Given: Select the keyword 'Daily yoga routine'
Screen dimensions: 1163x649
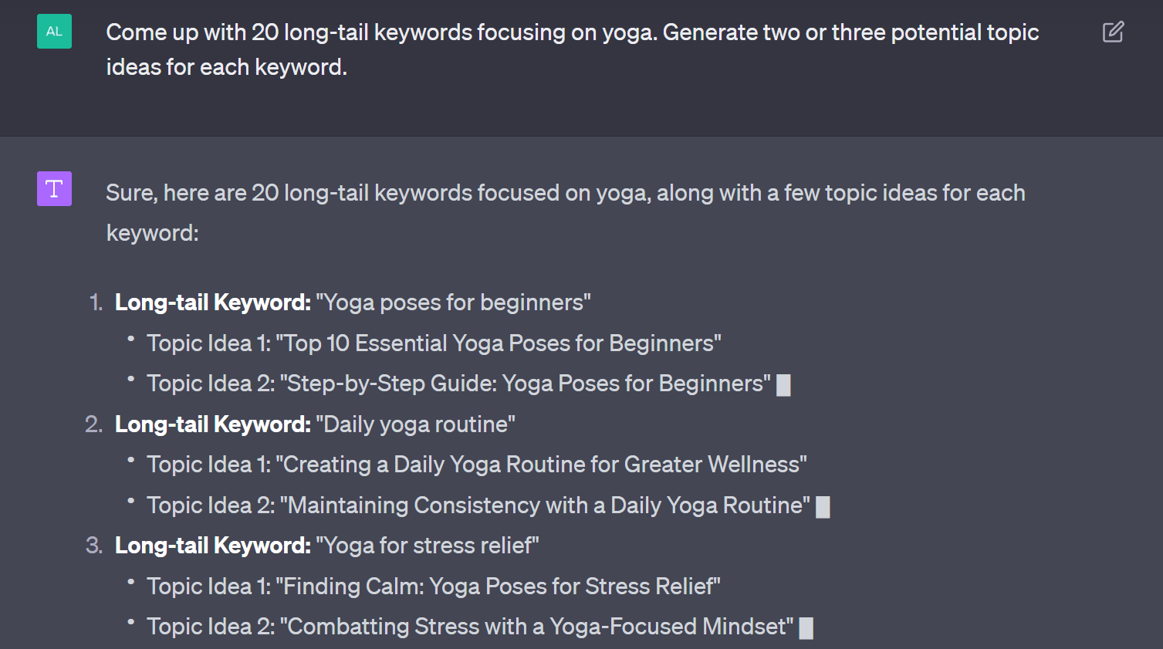Looking at the screenshot, I should point(417,424).
